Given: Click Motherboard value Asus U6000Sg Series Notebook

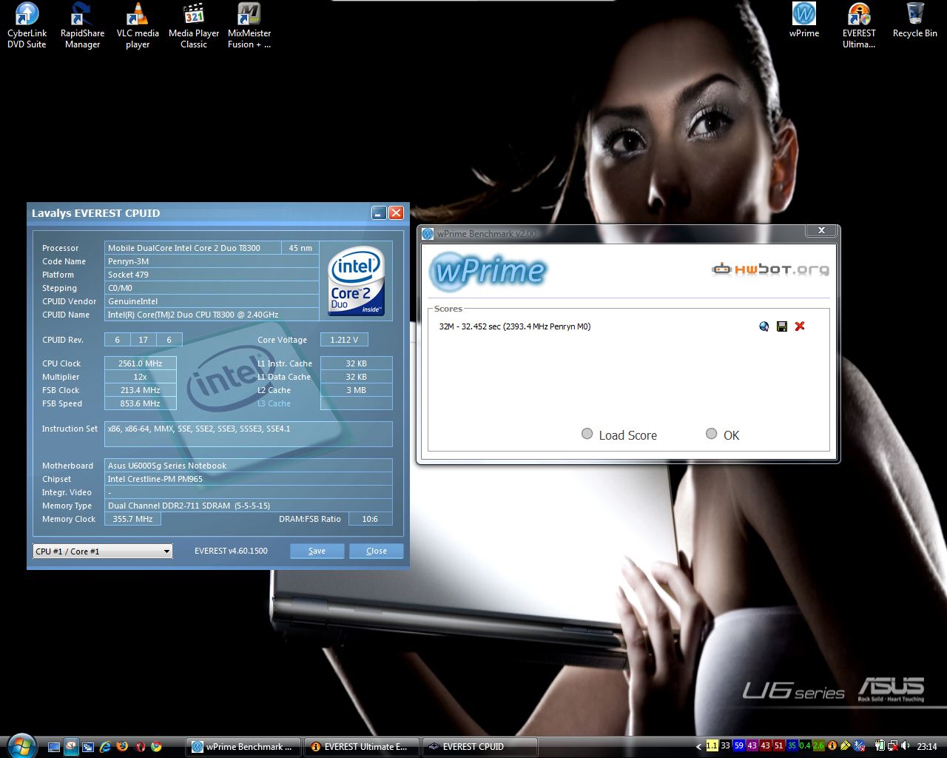Looking at the screenshot, I should click(248, 466).
